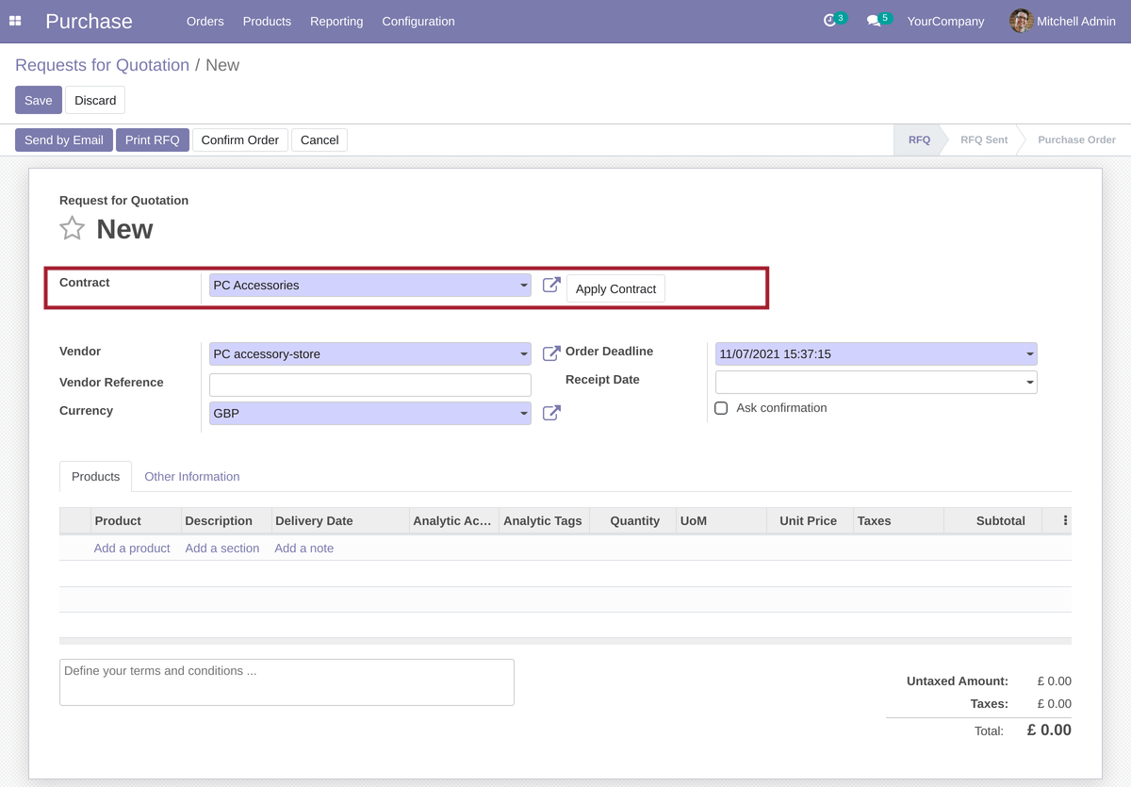The height and width of the screenshot is (787, 1131).
Task: Open the chat messages icon
Action: tap(874, 21)
